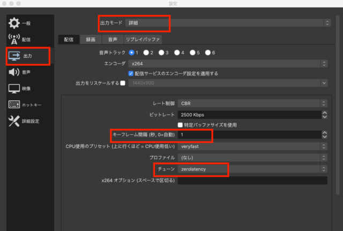Increase bitrate with the up stepper arrow
This screenshot has width=343, height=231.
tap(325, 113)
